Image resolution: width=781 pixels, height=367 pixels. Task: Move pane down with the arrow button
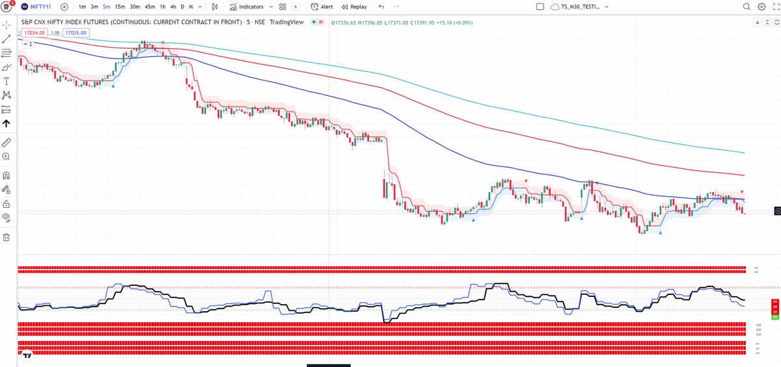click(x=758, y=22)
